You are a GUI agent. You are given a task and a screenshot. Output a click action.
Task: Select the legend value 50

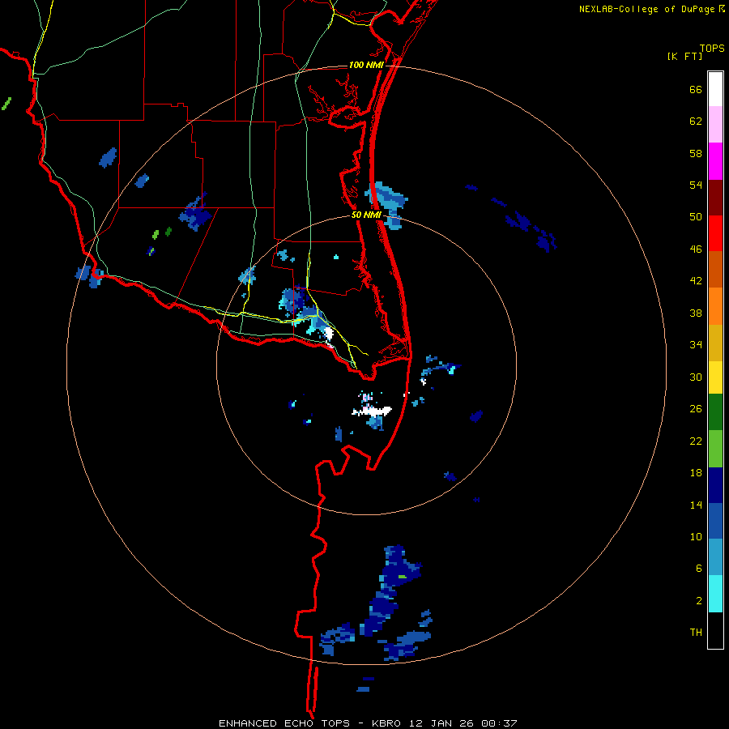[x=696, y=216]
